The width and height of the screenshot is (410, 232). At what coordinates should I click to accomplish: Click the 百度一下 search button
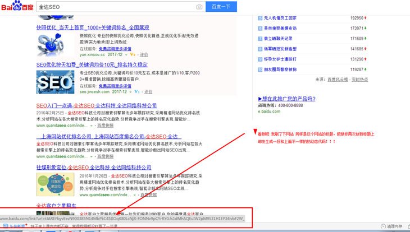(x=221, y=7)
